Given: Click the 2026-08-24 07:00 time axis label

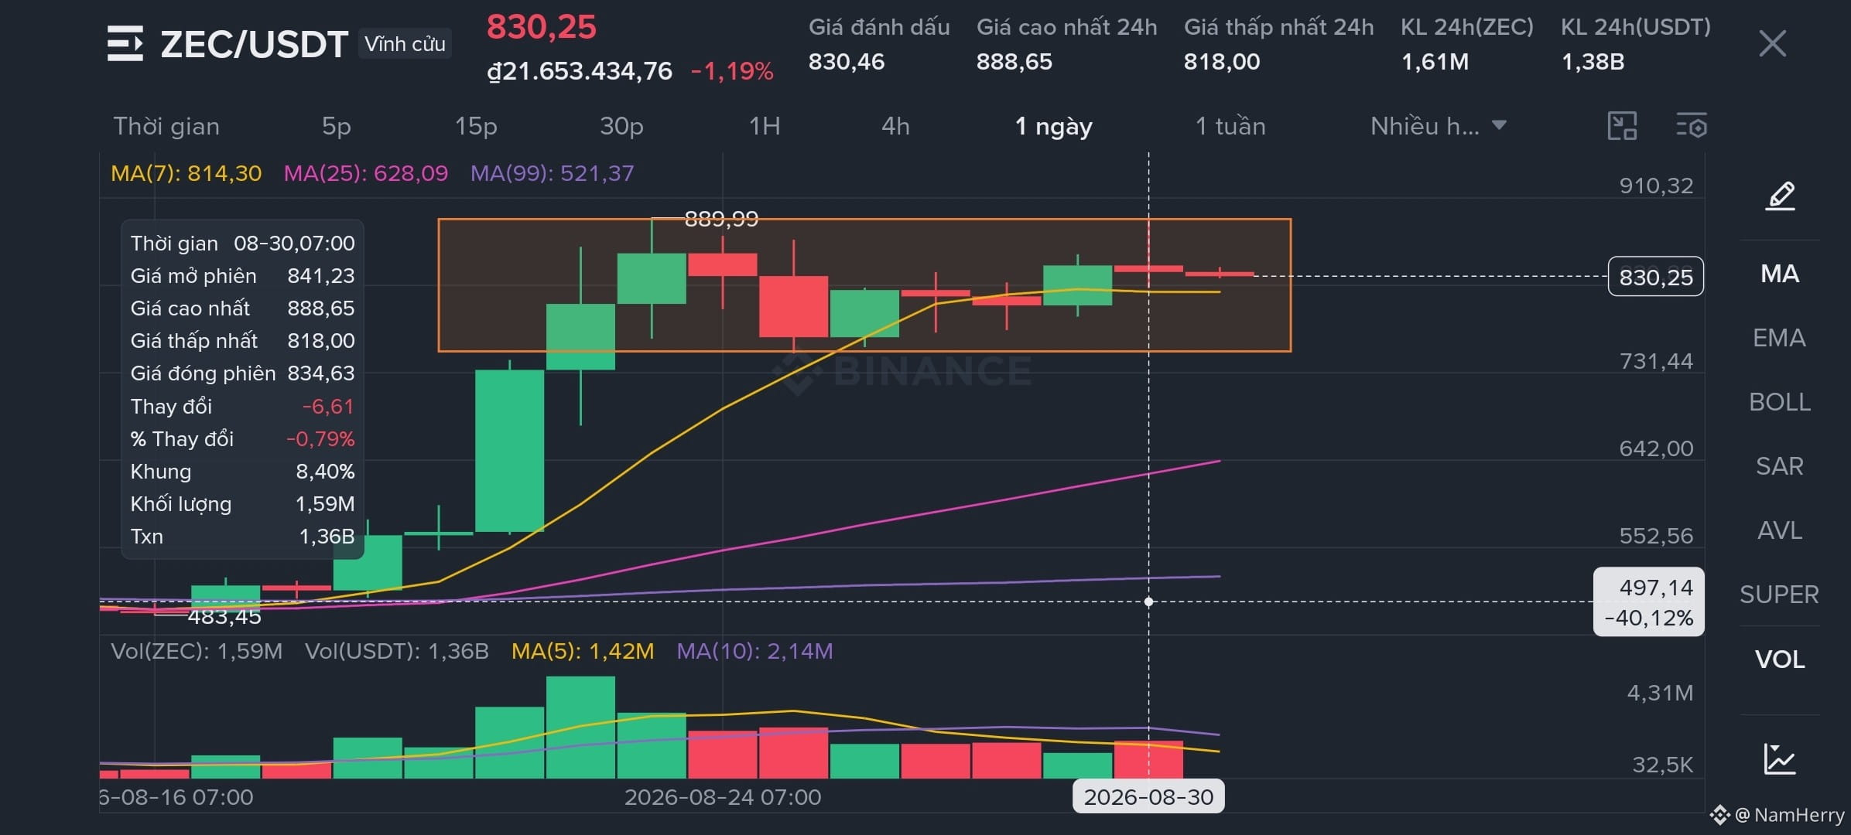Looking at the screenshot, I should (x=723, y=797).
